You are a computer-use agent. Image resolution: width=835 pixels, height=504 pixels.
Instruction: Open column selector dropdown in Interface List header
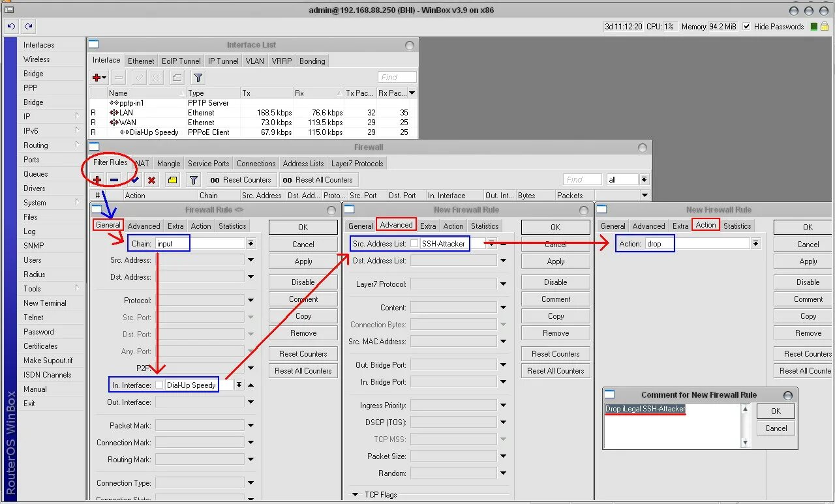coord(412,93)
